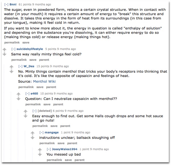Downvote the deleted user's Halls comment
The width and height of the screenshot is (171, 165).
click(x=26, y=116)
